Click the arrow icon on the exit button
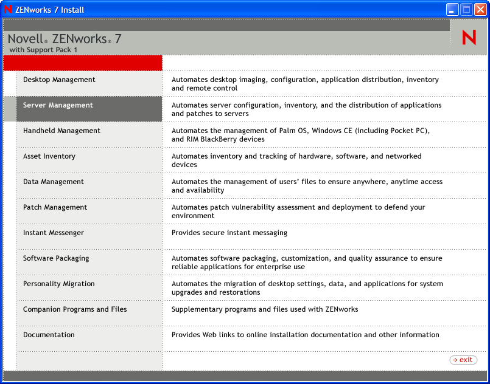This screenshot has height=384, width=490. 456,360
